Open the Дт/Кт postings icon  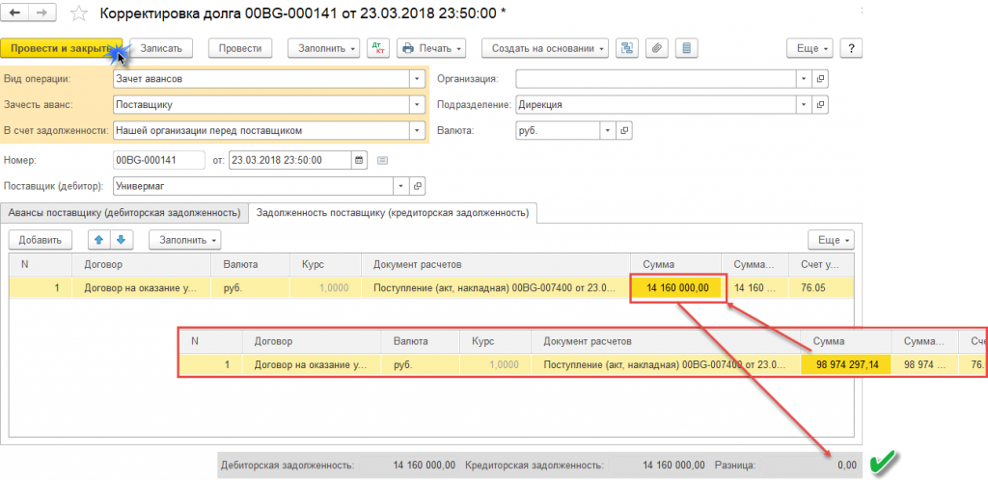tap(377, 48)
